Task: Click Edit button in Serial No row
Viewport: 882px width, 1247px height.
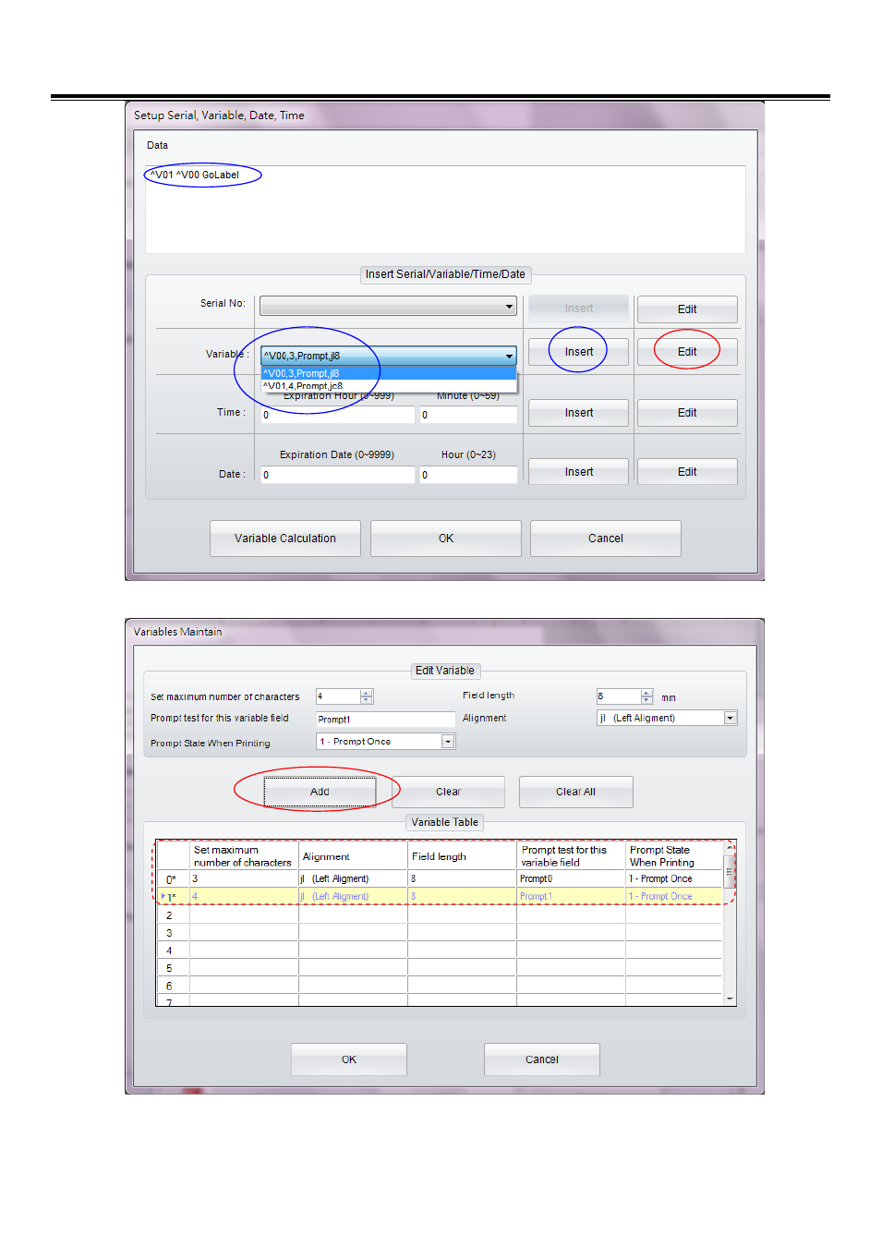Action: point(687,309)
